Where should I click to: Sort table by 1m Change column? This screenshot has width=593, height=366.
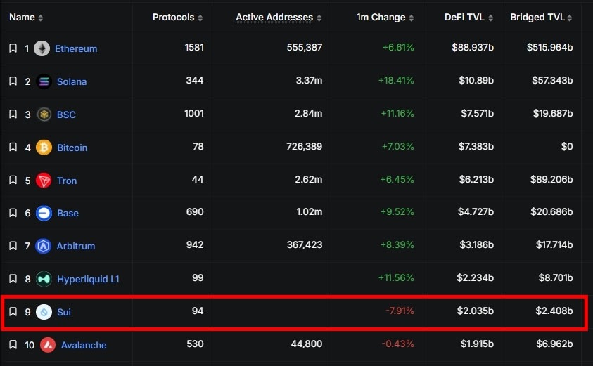click(385, 18)
